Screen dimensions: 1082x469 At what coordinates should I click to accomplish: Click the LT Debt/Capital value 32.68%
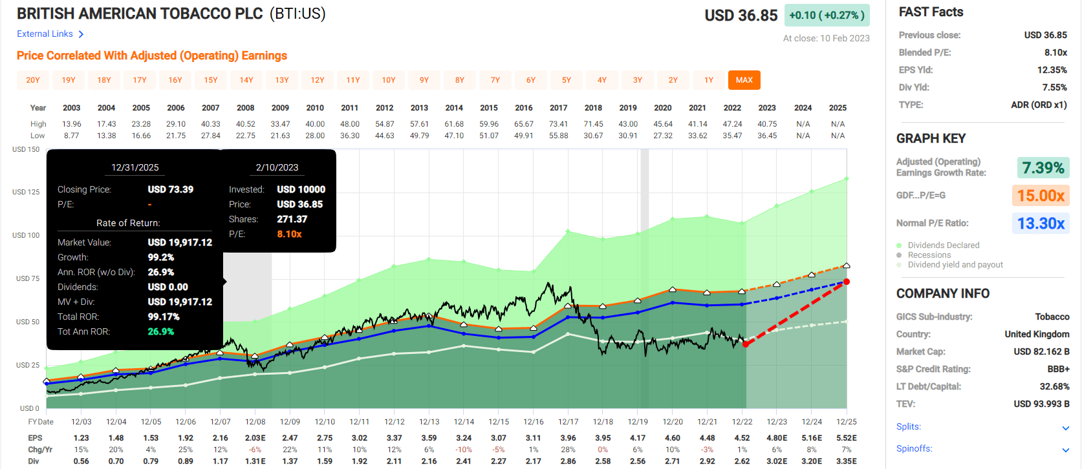(x=1055, y=386)
